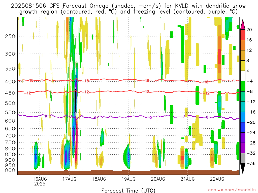Viewport: 258px width, 193px height.
Task: Select the 700 pressure level label
Action: pyautogui.click(x=10, y=136)
